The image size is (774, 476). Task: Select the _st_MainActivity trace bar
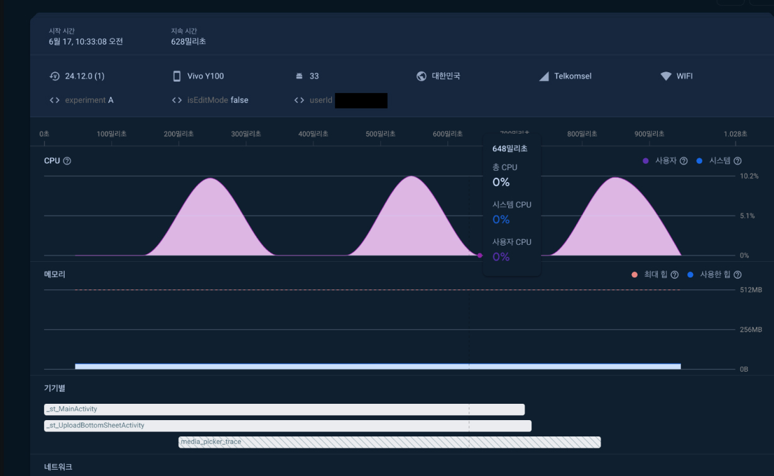(284, 409)
